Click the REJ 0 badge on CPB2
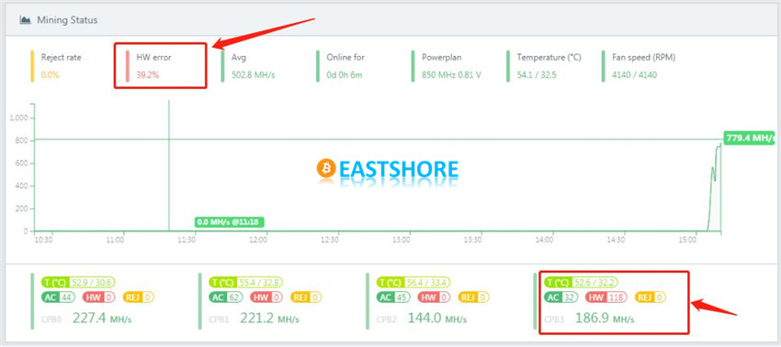781x347 pixels. 474,297
